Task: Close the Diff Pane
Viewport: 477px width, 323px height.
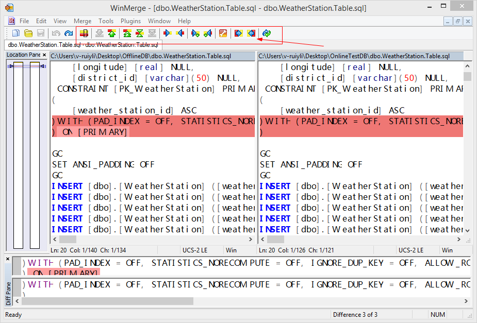Action: point(8,259)
